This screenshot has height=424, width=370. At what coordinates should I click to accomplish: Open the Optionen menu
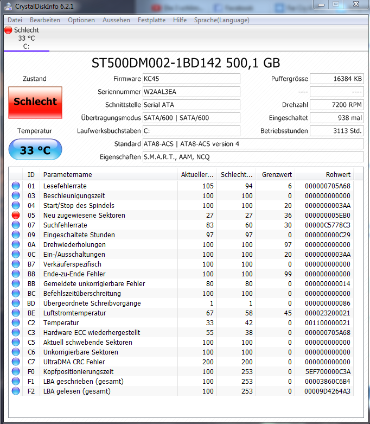tap(81, 20)
